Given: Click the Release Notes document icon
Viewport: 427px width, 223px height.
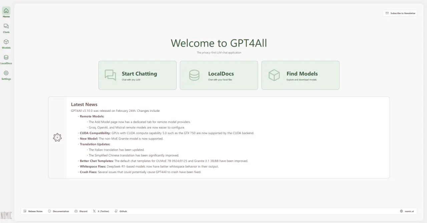Looking at the screenshot, I should (x=25, y=211).
